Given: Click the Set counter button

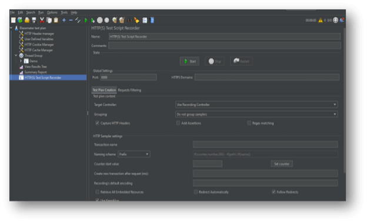Looking at the screenshot, I should [x=282, y=164].
